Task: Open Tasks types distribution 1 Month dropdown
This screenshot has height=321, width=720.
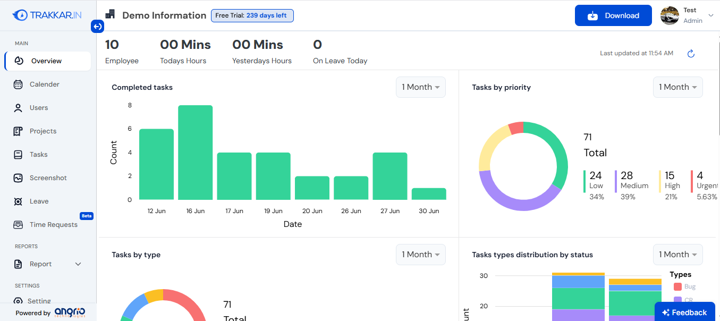Action: point(678,255)
